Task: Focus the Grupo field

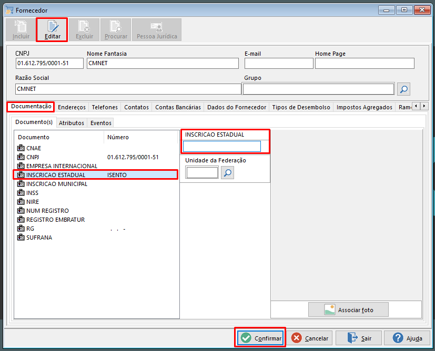Action: point(318,89)
